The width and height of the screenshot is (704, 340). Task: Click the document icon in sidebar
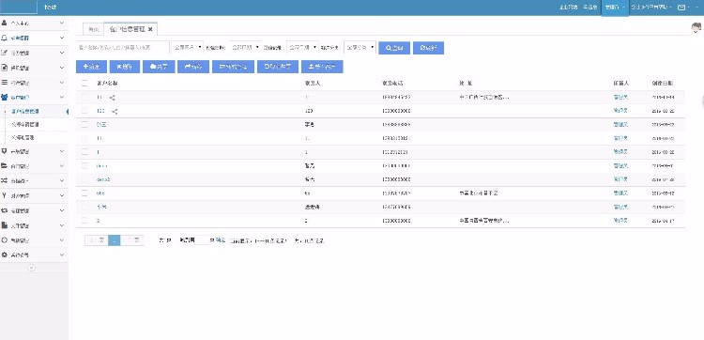pyautogui.click(x=5, y=68)
